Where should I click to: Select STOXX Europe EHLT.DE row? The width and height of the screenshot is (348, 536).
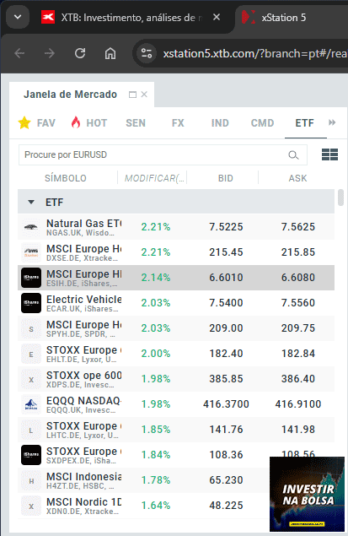pos(176,354)
